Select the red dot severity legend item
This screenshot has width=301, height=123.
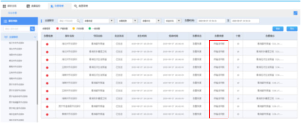click(62, 29)
